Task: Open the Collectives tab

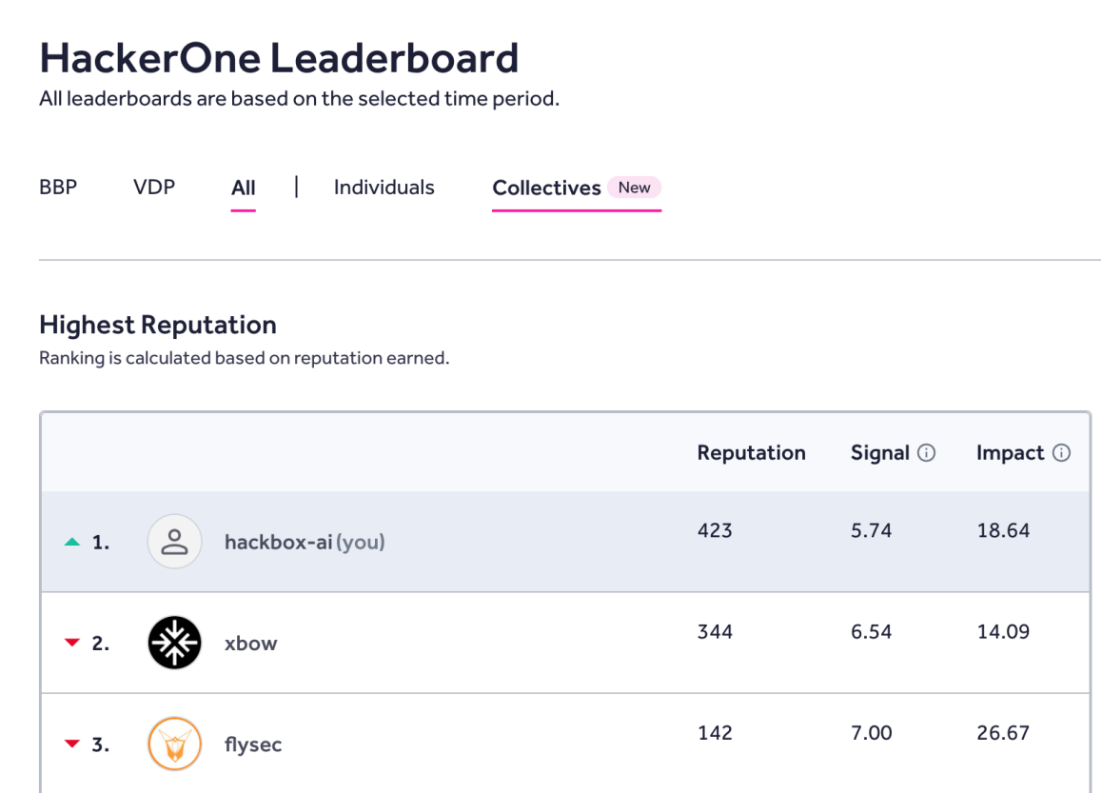Action: click(x=546, y=188)
